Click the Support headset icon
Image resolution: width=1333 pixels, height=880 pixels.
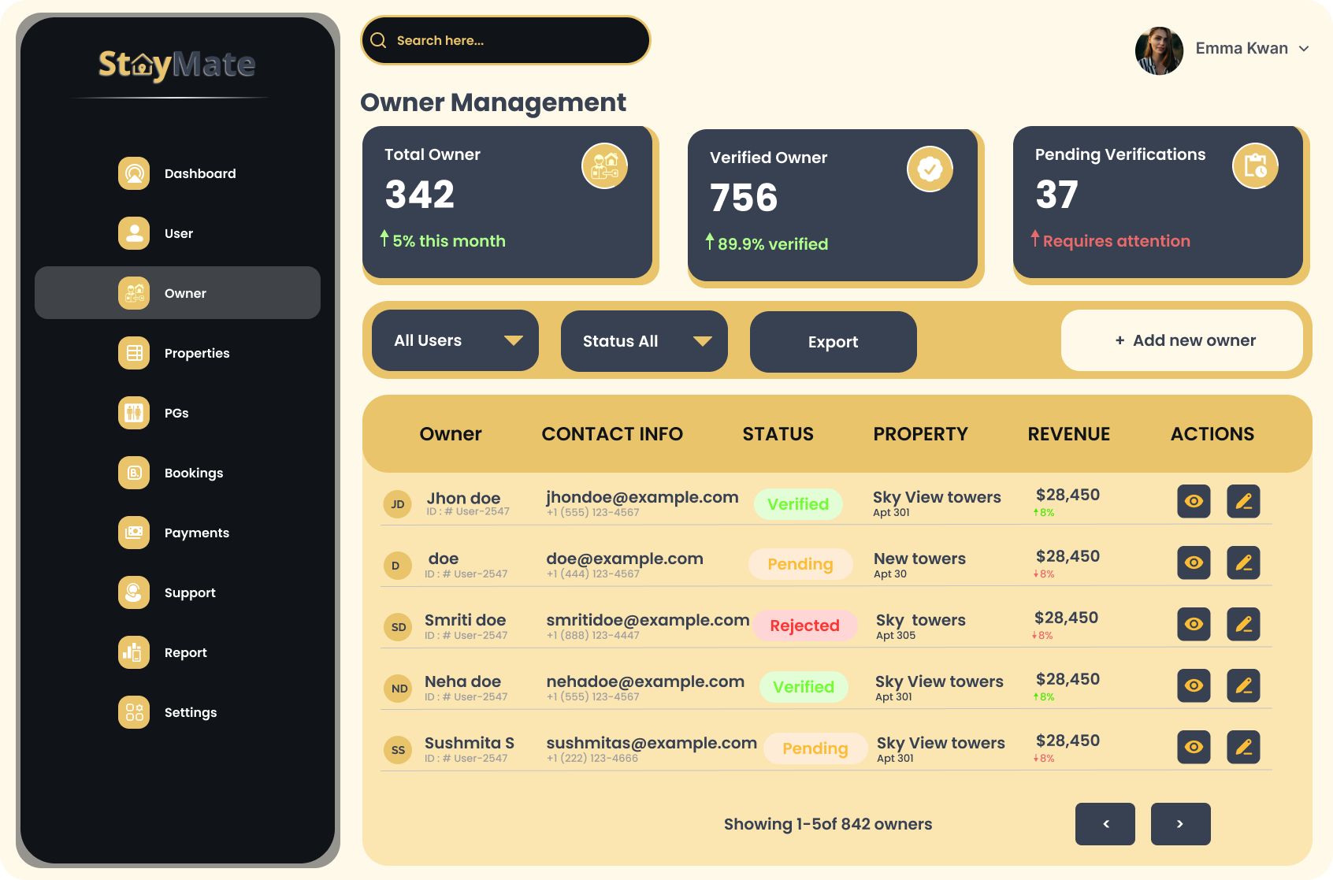pos(134,592)
